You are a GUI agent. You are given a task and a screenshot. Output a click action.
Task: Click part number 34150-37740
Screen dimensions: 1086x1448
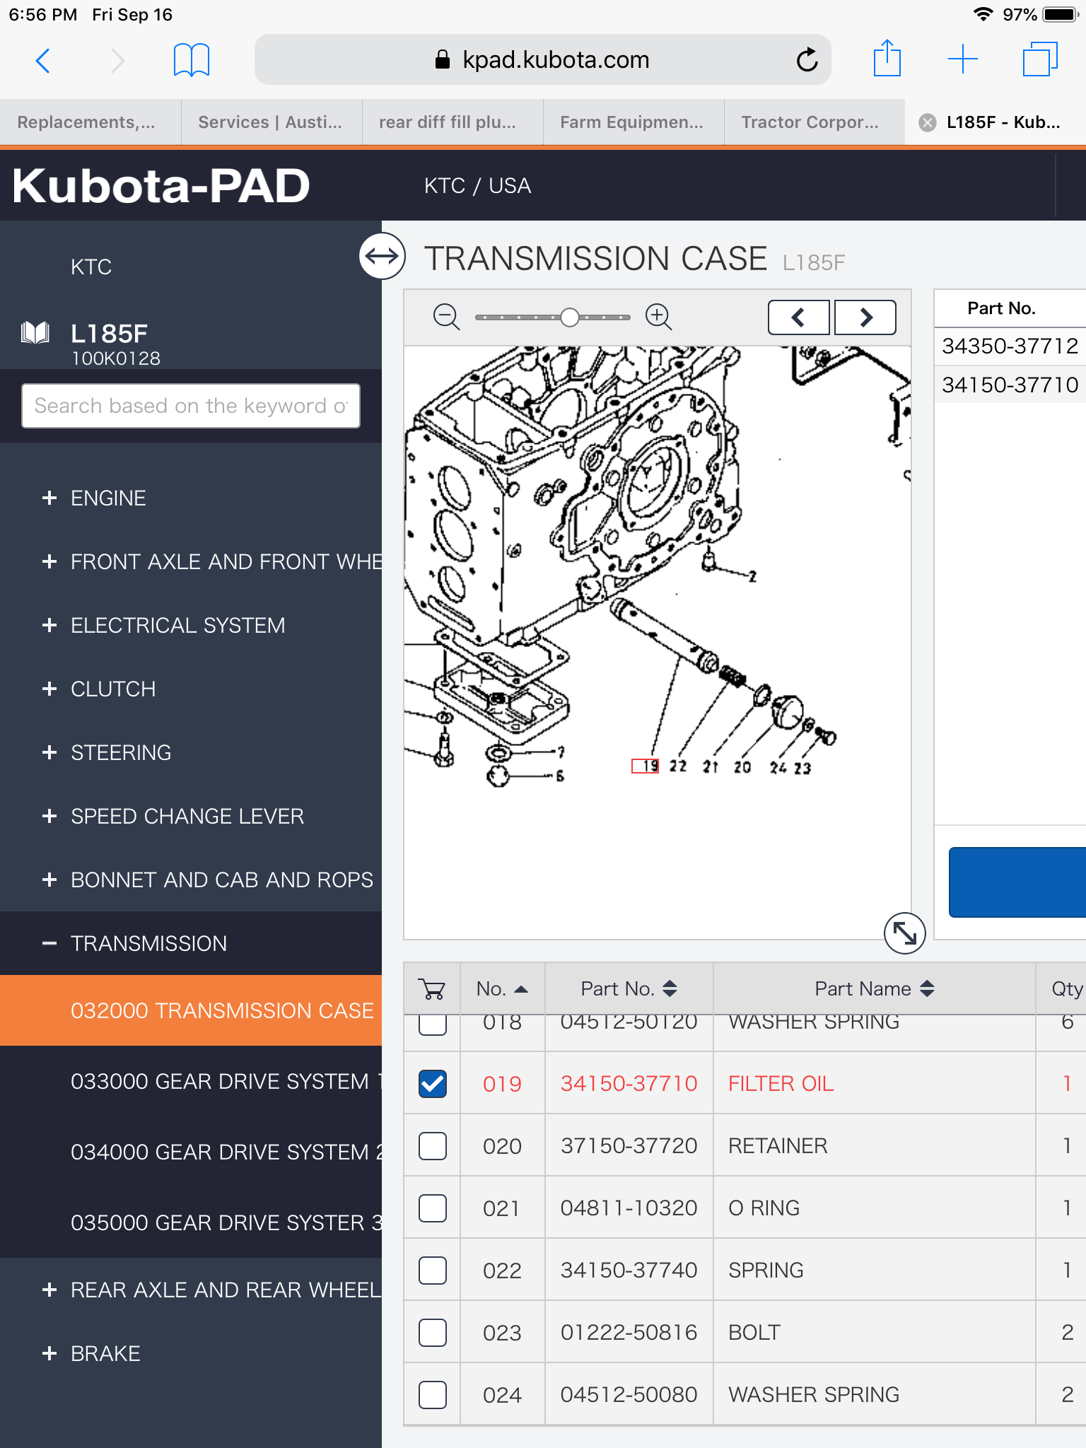(x=629, y=1270)
